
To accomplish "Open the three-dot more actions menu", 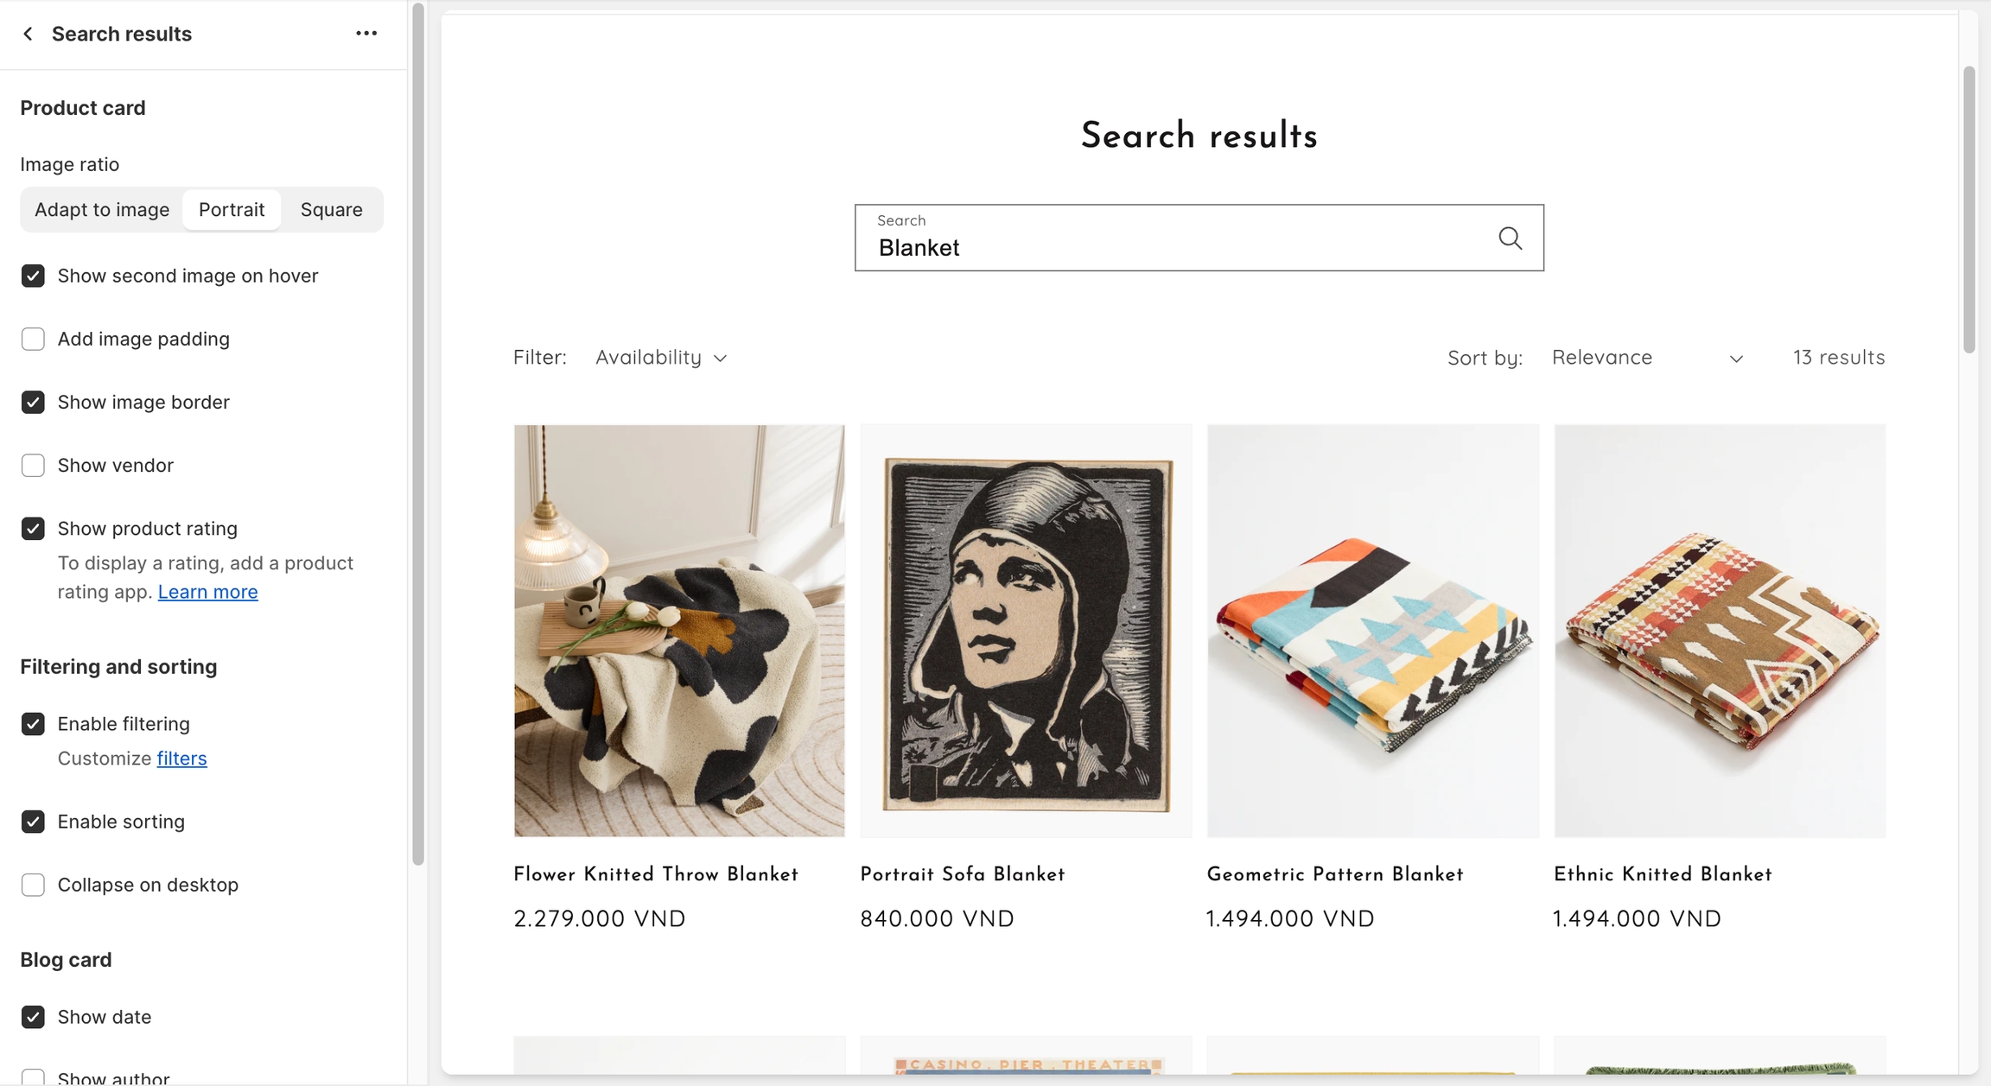I will pyautogui.click(x=366, y=34).
